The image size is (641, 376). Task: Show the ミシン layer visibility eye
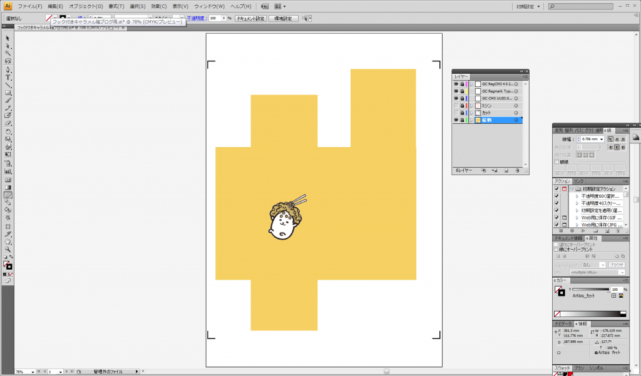pos(456,104)
